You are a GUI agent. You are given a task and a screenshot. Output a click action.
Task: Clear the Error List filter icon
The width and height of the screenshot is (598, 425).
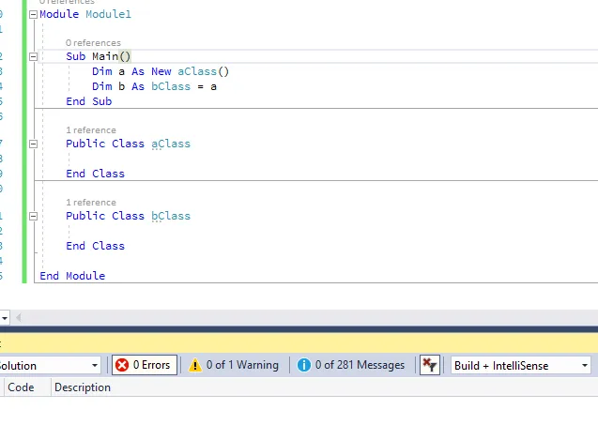[x=430, y=365]
